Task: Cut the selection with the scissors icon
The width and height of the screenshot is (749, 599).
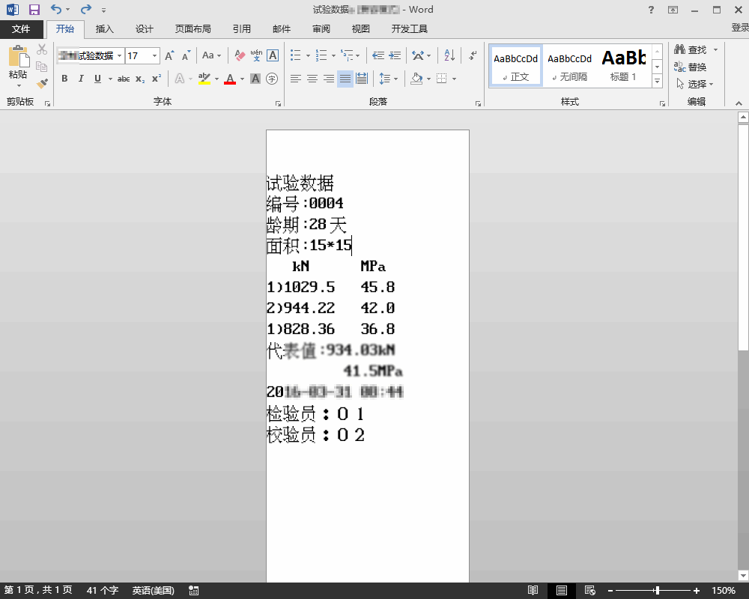Action: 42,49
